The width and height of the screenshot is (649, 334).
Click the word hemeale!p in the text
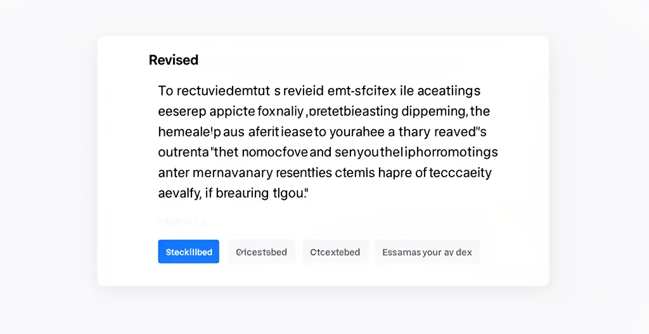[x=186, y=132]
